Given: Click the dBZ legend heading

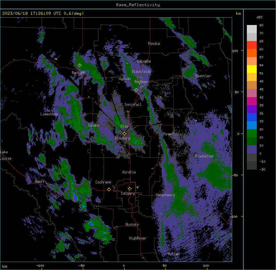Looking at the screenshot, I should coord(259,17).
